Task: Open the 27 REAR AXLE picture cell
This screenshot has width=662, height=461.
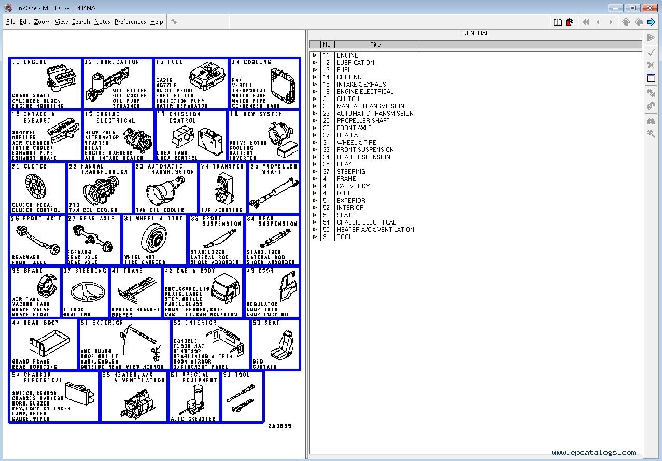Action: (94, 240)
